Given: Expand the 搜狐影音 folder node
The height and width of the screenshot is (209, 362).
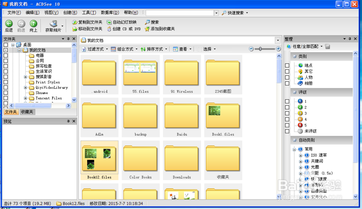Looking at the screenshot, I should (25, 77).
